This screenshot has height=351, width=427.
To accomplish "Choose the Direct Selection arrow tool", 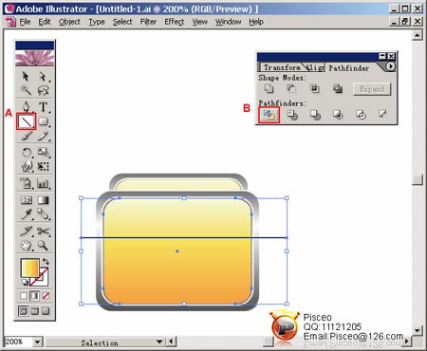I will 43,76.
